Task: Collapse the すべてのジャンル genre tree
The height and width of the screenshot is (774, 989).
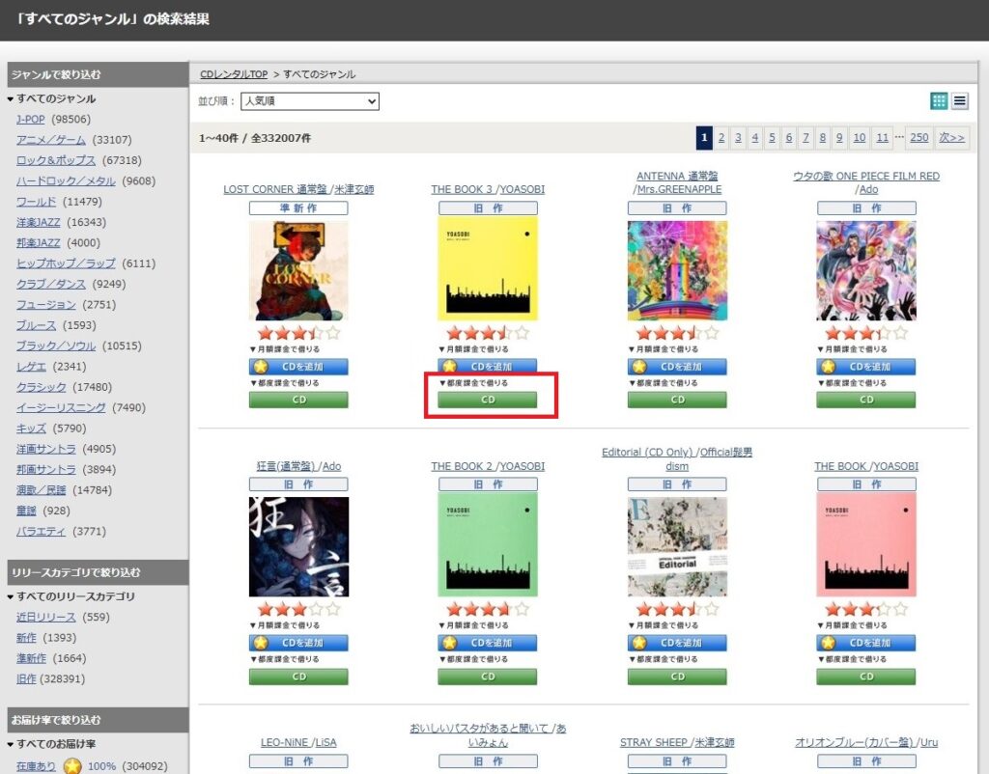Action: pos(10,99)
